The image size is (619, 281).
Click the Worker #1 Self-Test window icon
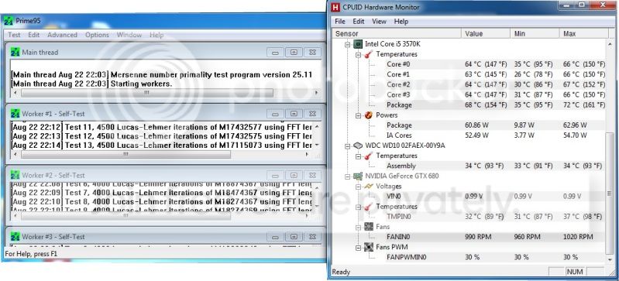pos(15,114)
